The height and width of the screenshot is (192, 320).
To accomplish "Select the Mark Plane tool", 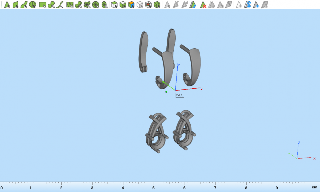I will [15, 5].
